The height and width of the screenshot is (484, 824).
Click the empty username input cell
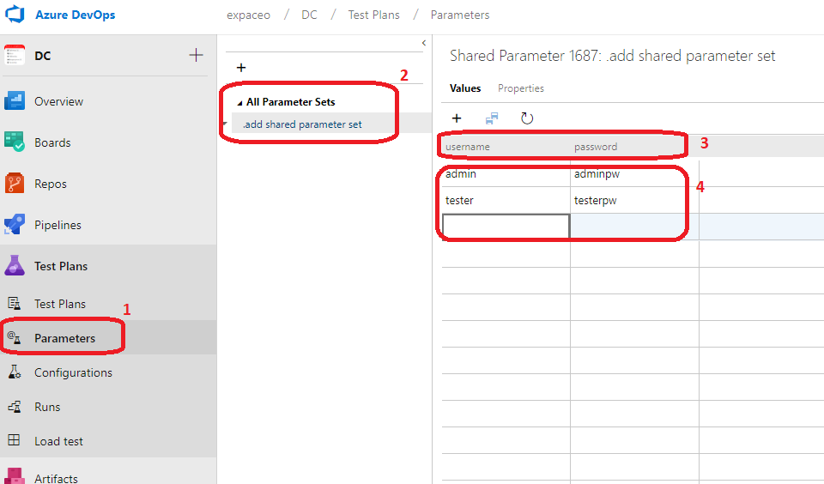506,227
